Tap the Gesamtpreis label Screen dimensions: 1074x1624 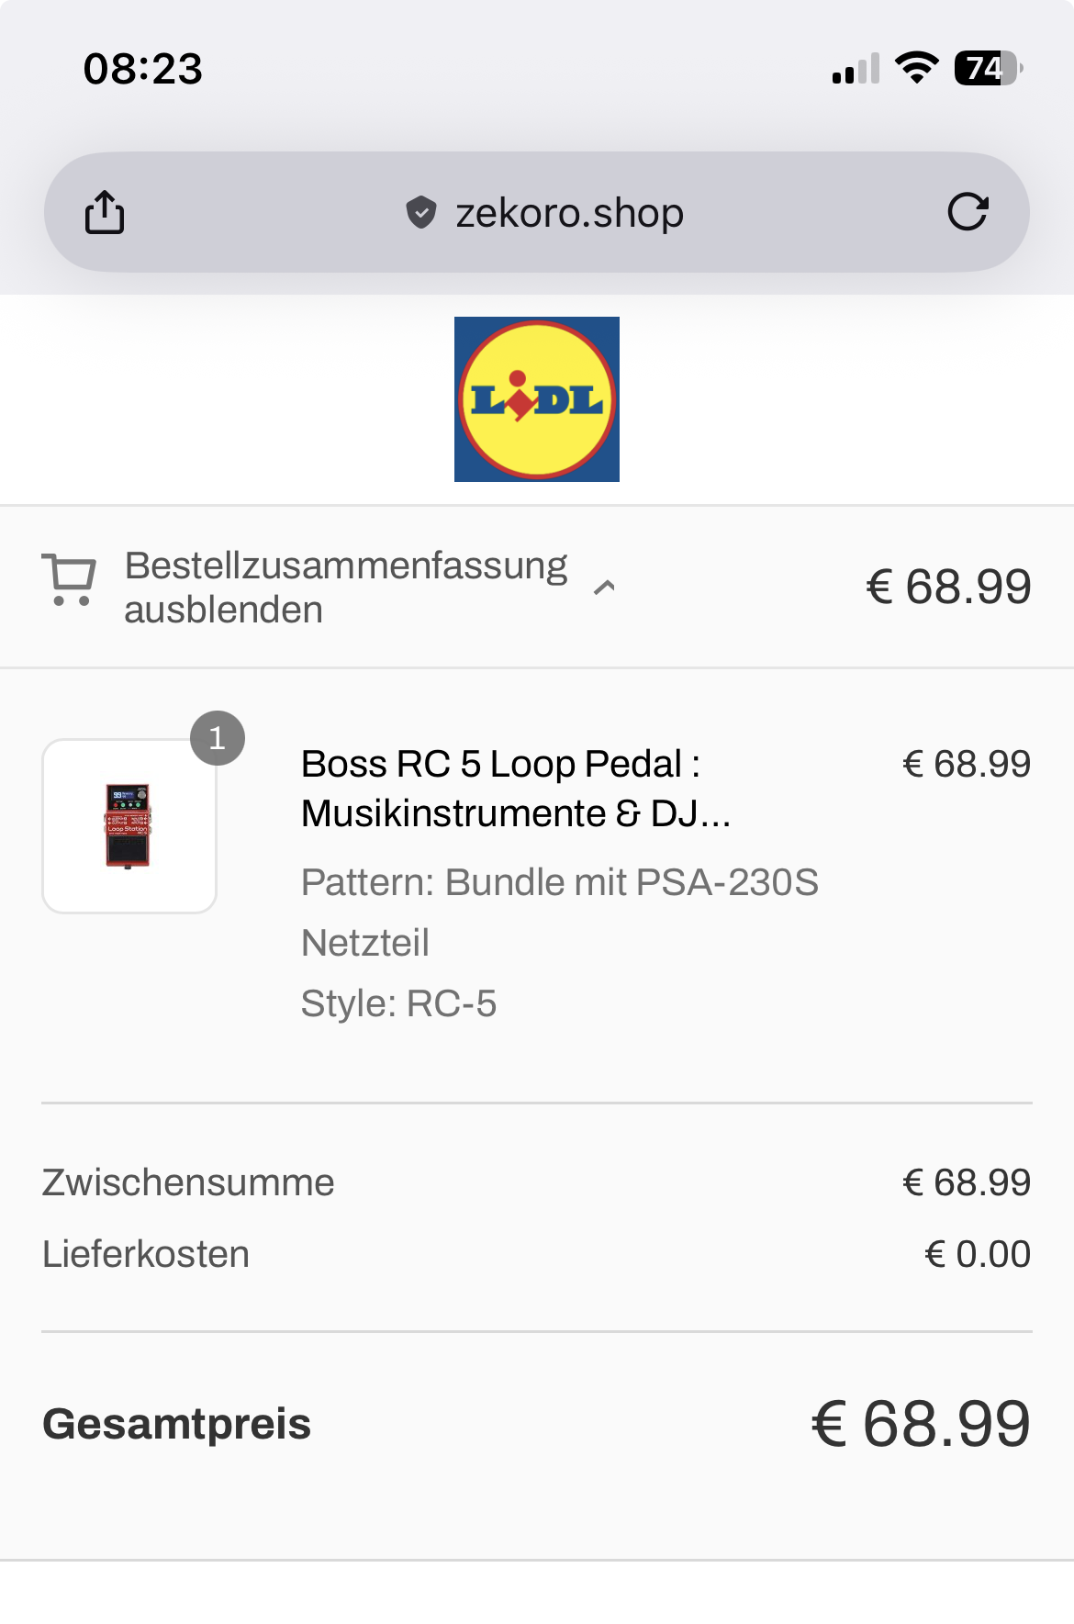[177, 1425]
